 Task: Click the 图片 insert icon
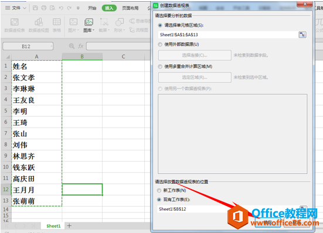coord(73,22)
